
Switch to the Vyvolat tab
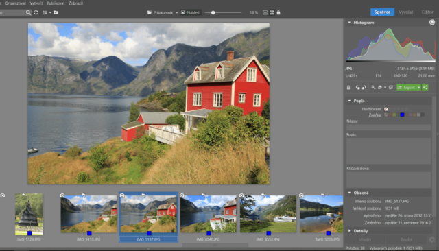405,12
